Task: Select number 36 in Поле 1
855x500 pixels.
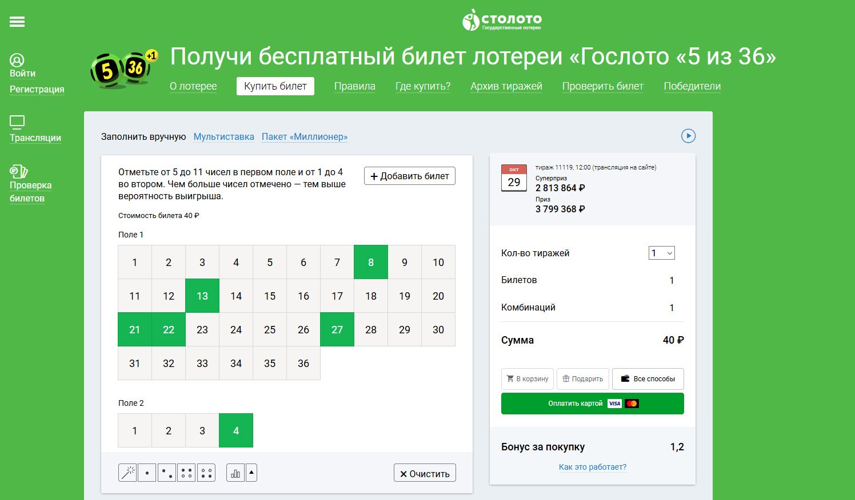Action: click(303, 363)
